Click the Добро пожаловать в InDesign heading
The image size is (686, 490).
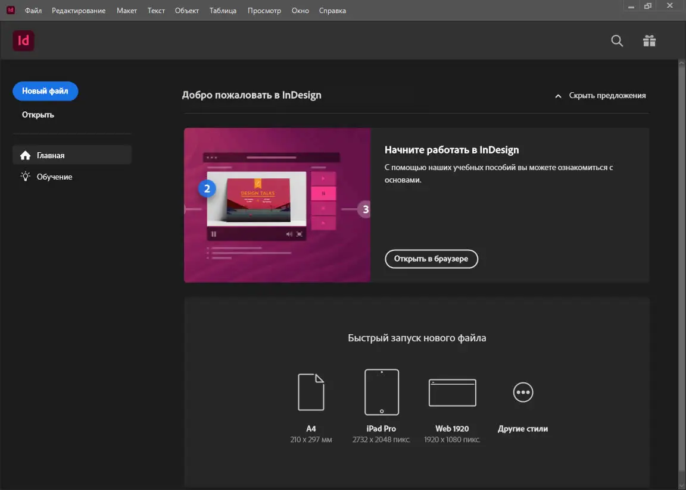pyautogui.click(x=251, y=95)
